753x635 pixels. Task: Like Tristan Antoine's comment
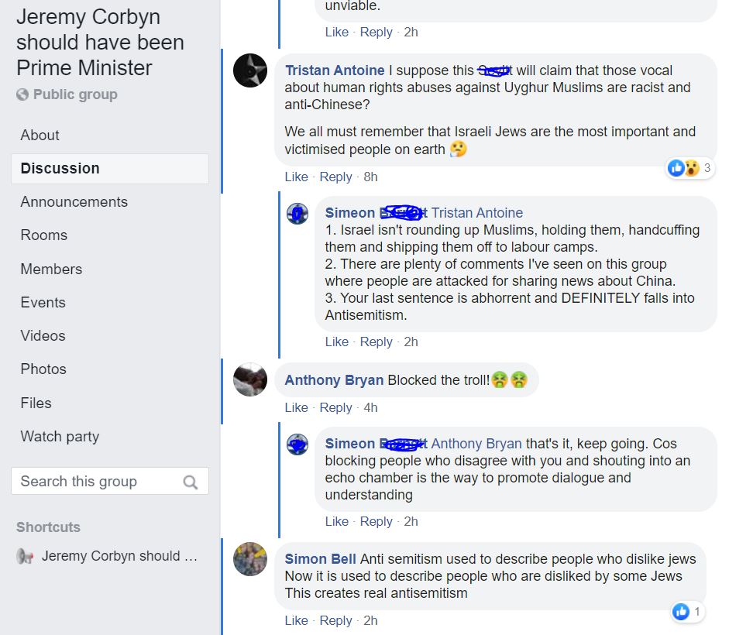296,177
